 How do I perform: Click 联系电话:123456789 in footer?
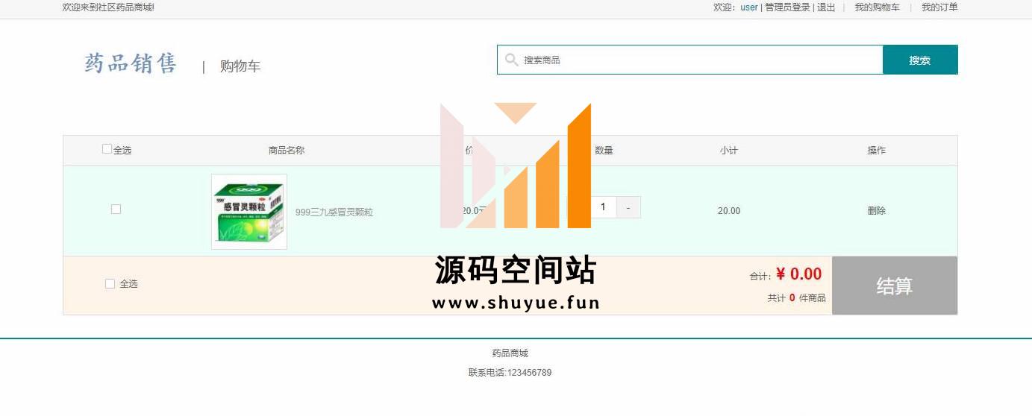pyautogui.click(x=510, y=373)
